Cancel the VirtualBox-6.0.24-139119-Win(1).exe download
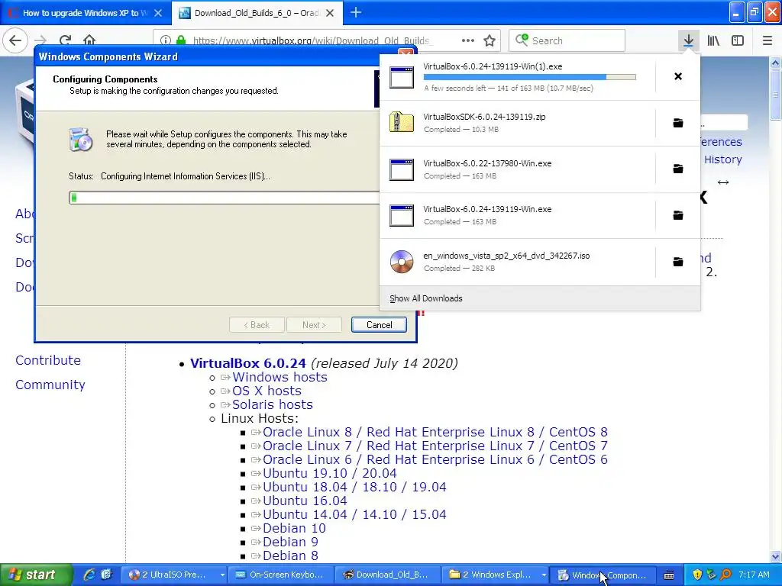Screen dimensions: 782x586 coord(678,76)
